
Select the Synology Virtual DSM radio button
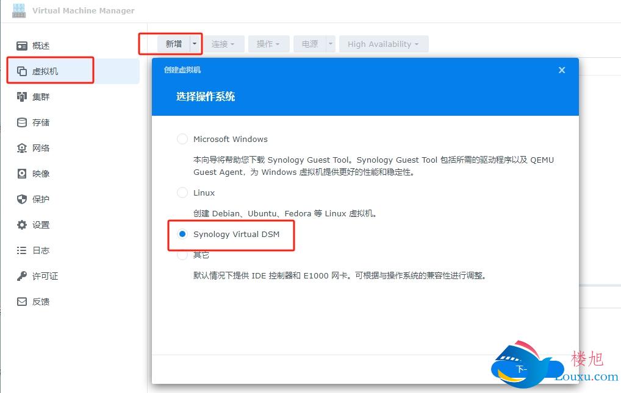(x=182, y=234)
